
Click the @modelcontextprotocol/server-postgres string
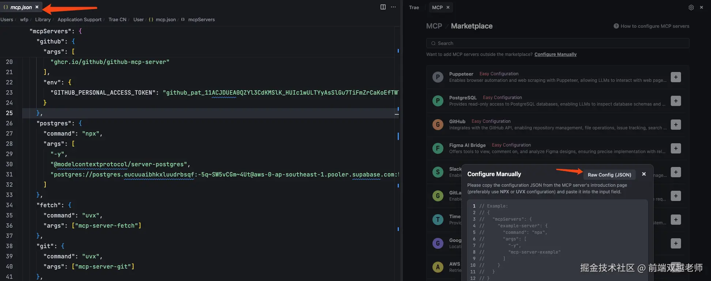tap(119, 164)
